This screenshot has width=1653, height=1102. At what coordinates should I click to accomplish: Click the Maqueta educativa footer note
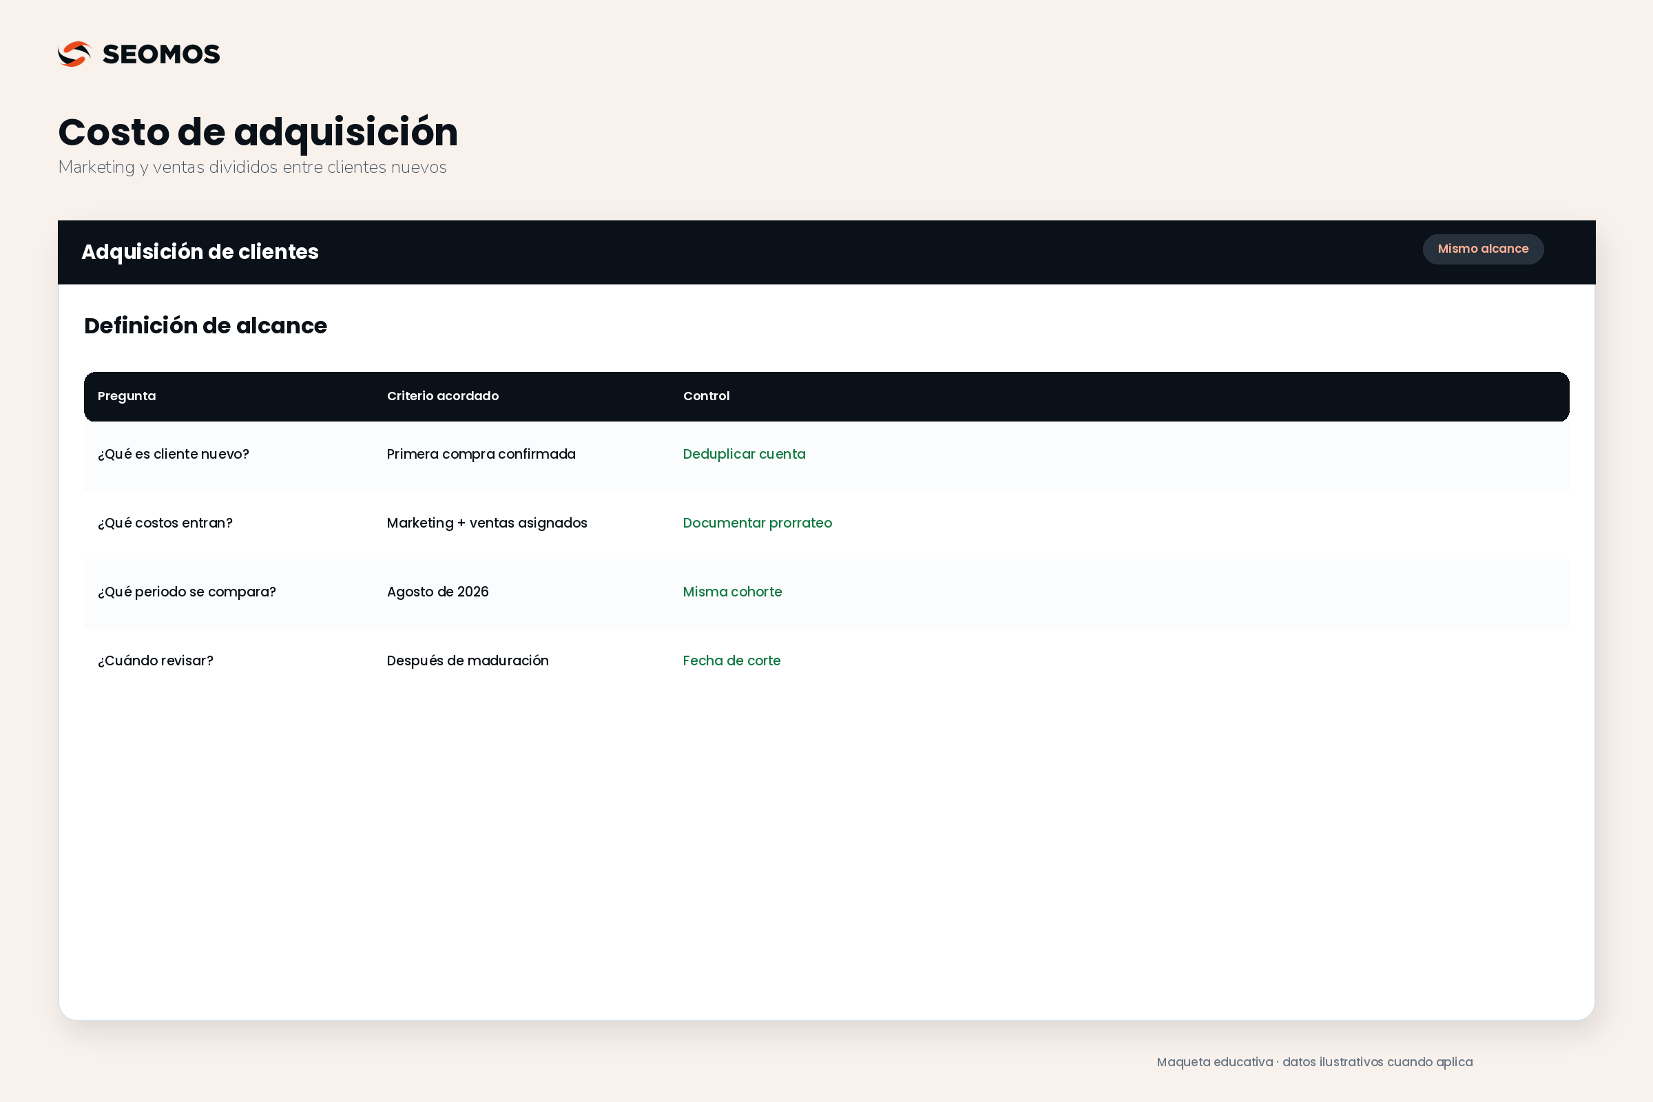click(x=1314, y=1062)
